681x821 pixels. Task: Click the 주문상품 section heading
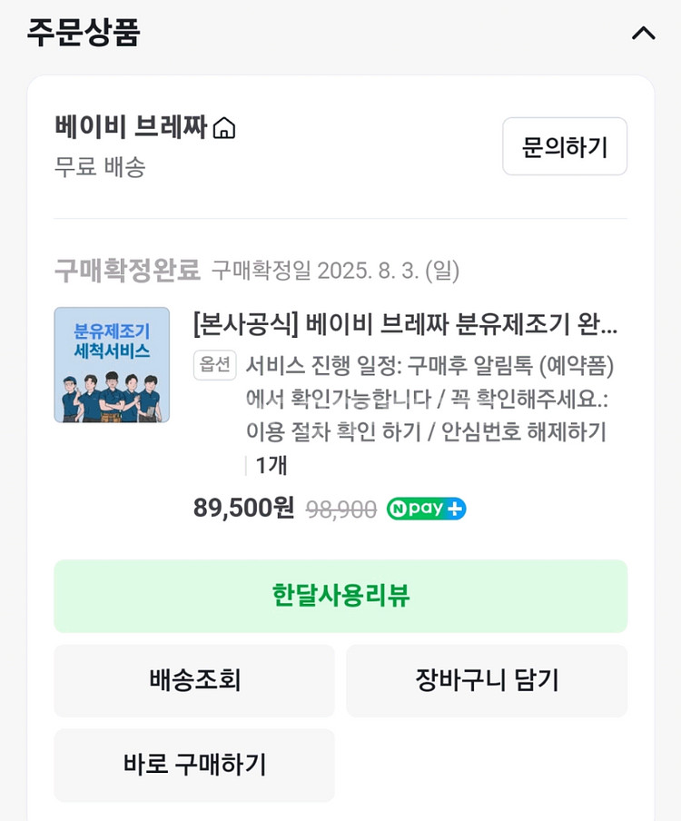(84, 33)
